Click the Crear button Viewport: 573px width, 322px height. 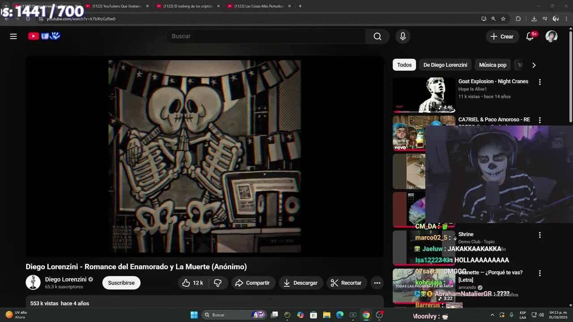coord(502,36)
